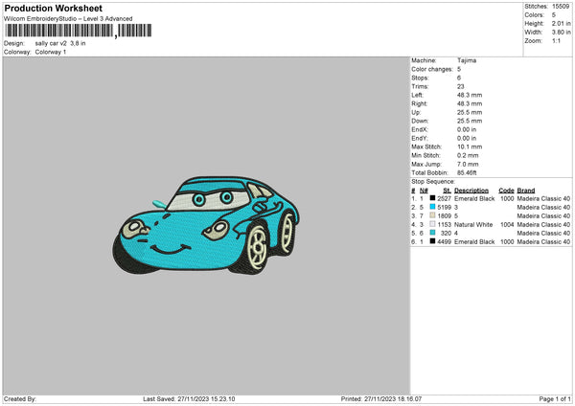
Task: Select the teal swatch beside stitch count 320
Action: 433,233
